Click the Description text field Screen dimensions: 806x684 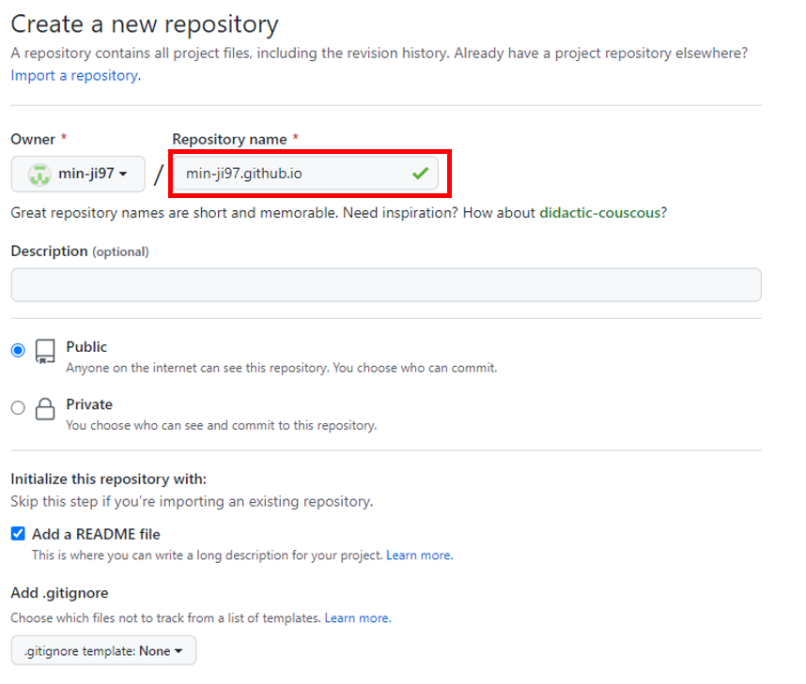click(x=386, y=284)
